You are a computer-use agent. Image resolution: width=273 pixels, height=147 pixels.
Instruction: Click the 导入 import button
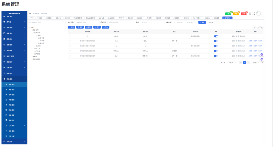pyautogui.click(x=97, y=27)
